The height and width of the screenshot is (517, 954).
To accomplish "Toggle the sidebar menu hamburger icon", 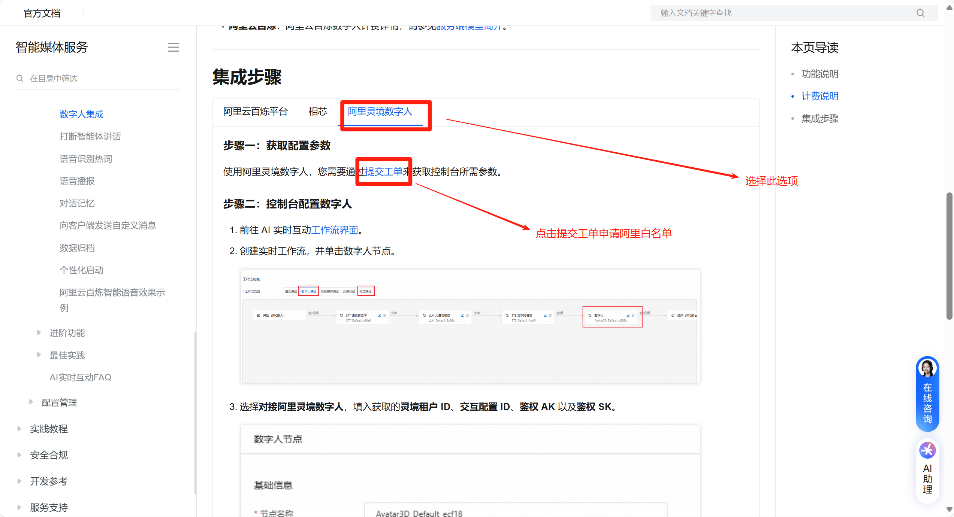I will [173, 47].
